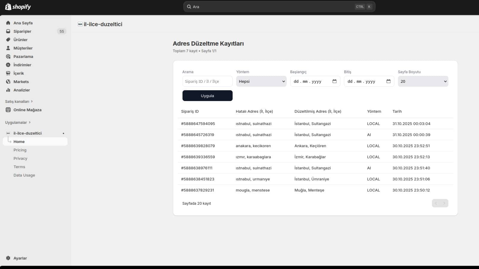Select Pricing under il-ilce-duzeltici

coord(20,150)
